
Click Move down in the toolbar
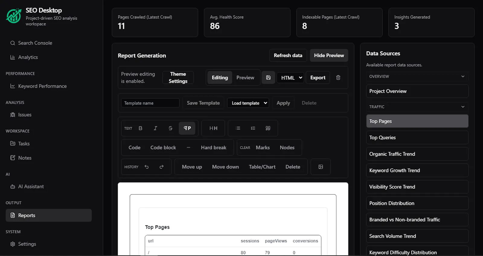tap(226, 167)
